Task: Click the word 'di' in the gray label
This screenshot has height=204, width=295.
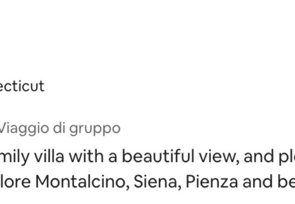Action: tap(59, 128)
